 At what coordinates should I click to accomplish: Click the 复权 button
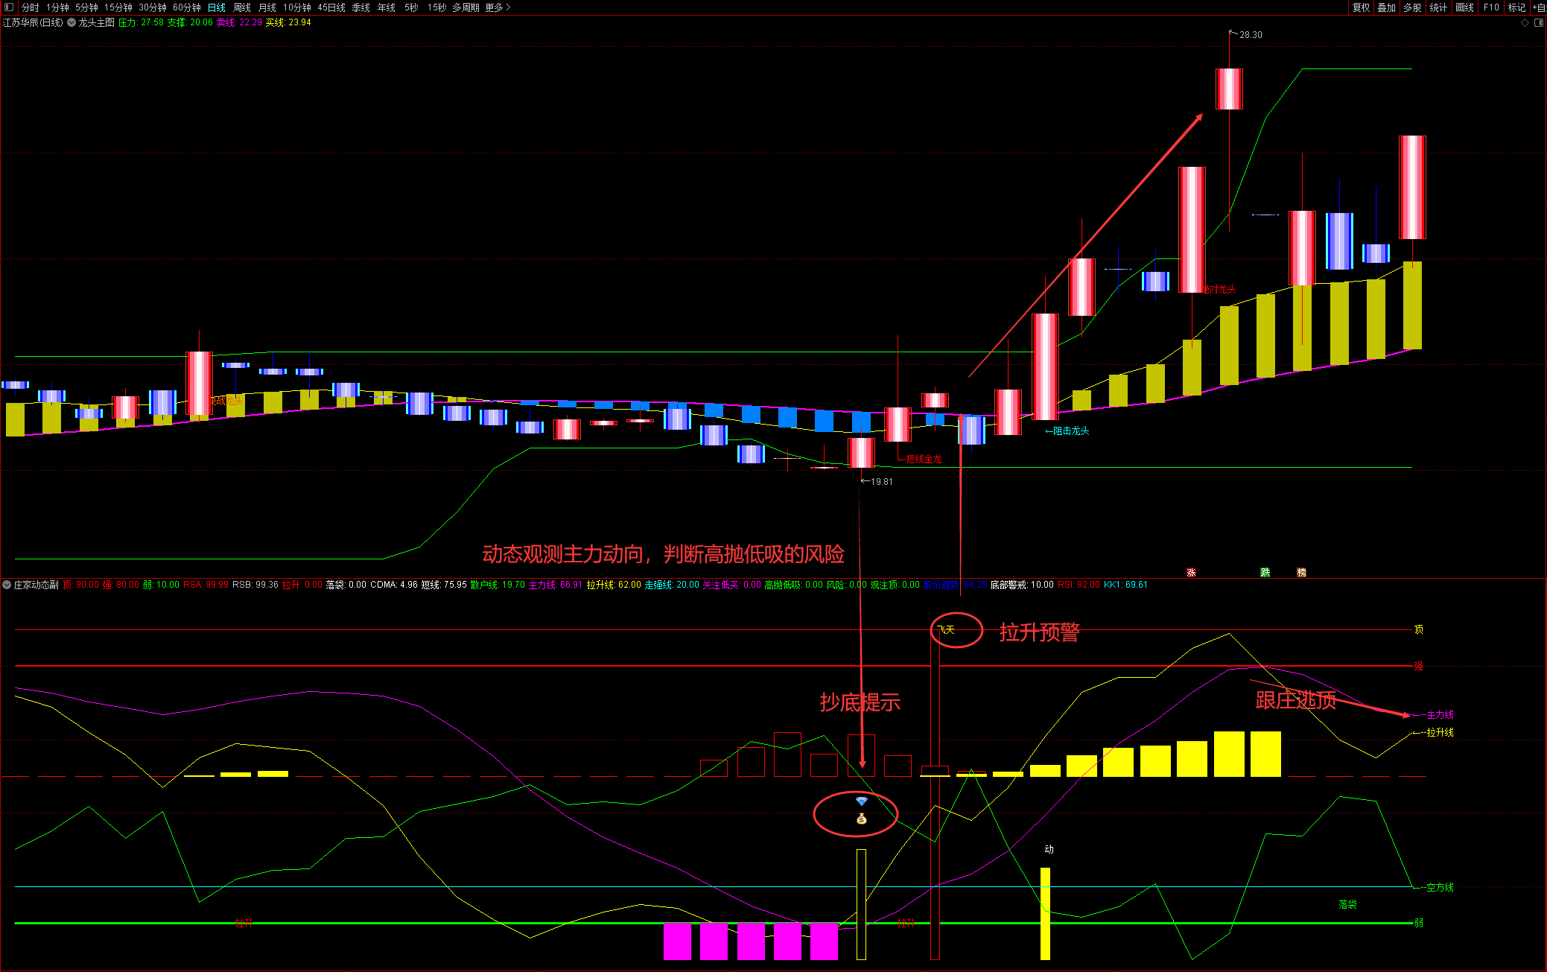(1362, 7)
